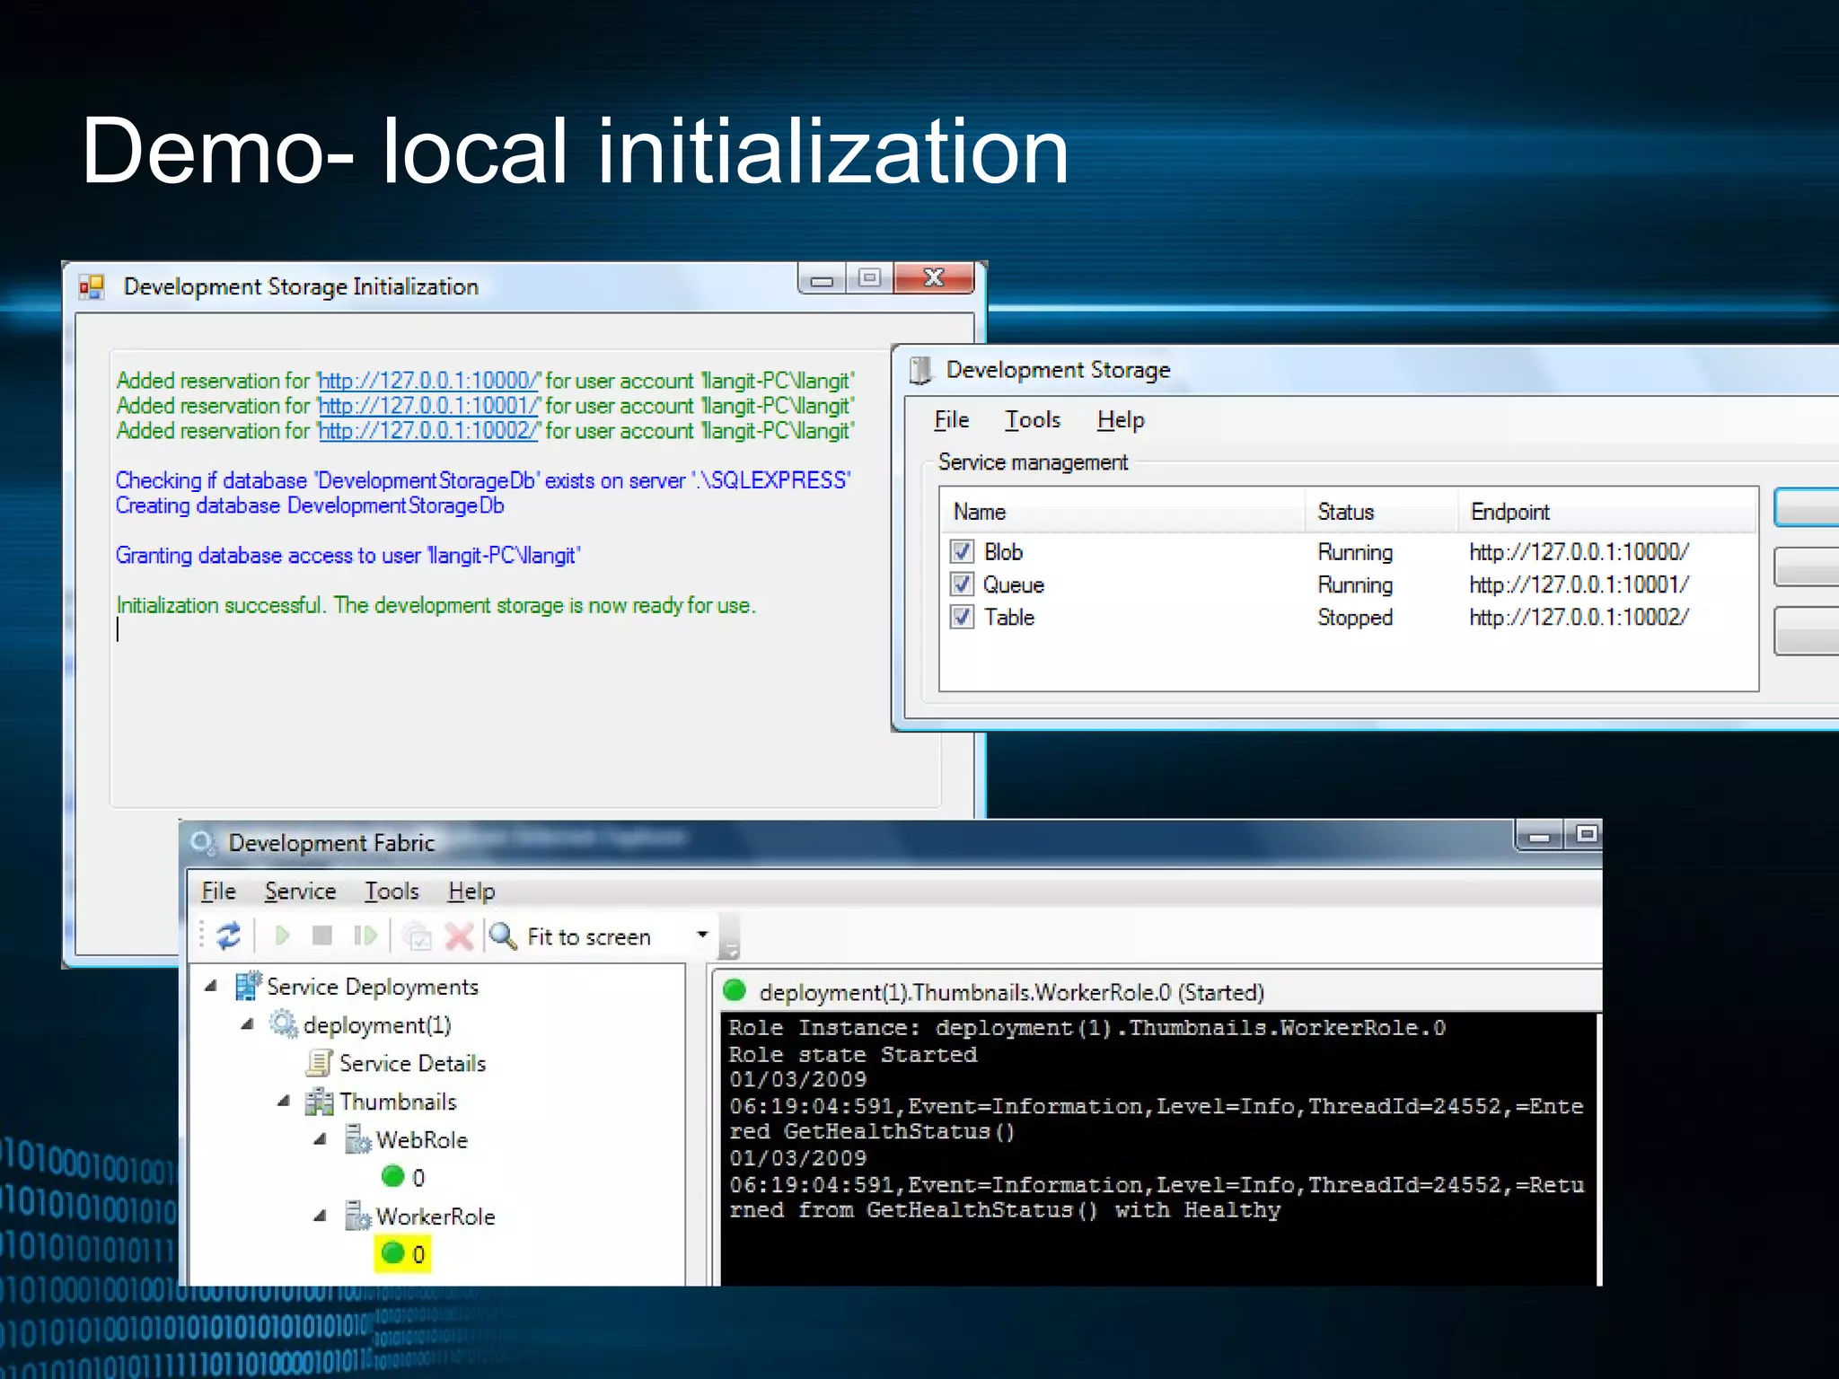Click the Service Details tree item
Viewport: 1839px width, 1379px height.
pos(411,1064)
